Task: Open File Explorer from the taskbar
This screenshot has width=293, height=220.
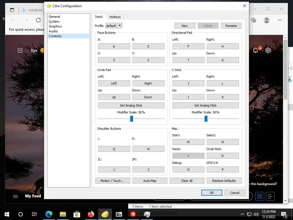Action: (x=63, y=214)
